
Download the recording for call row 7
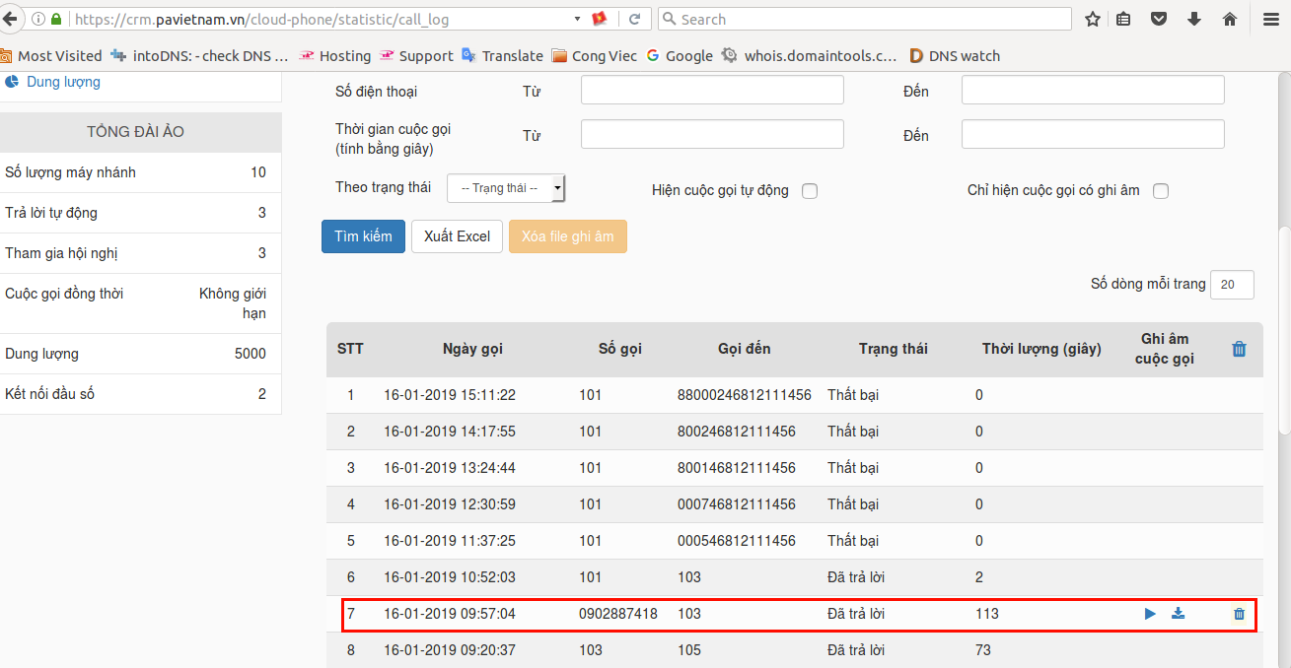(1178, 614)
